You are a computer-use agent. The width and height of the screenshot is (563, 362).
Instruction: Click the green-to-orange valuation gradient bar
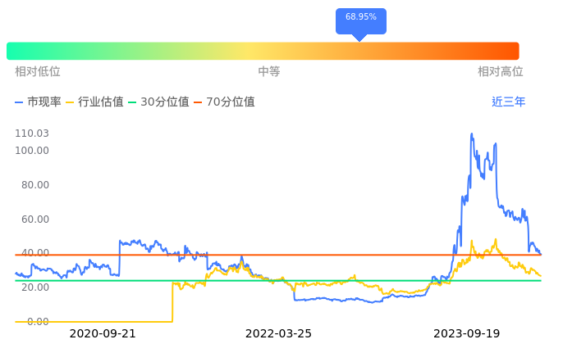coord(263,51)
